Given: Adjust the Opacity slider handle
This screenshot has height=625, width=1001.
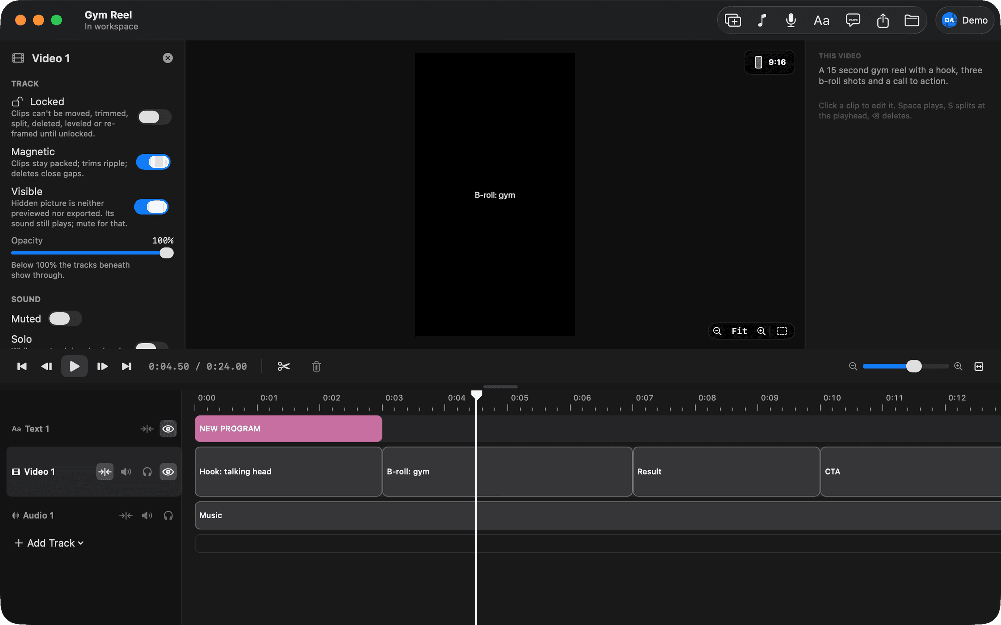Looking at the screenshot, I should point(167,253).
